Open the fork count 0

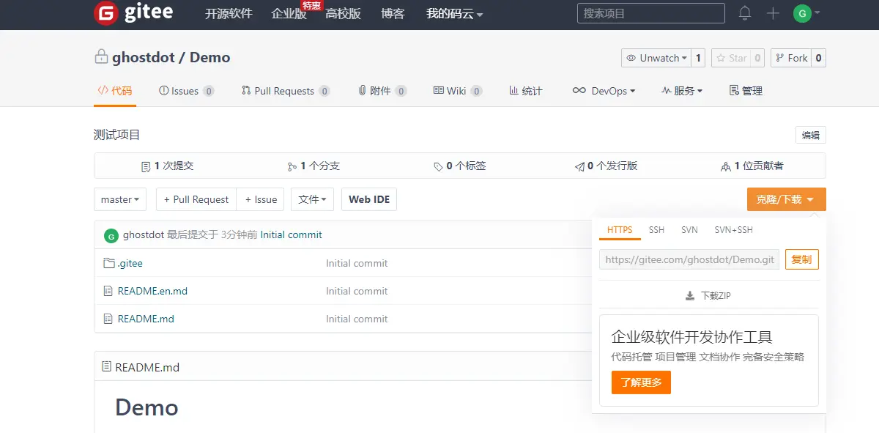pos(818,58)
